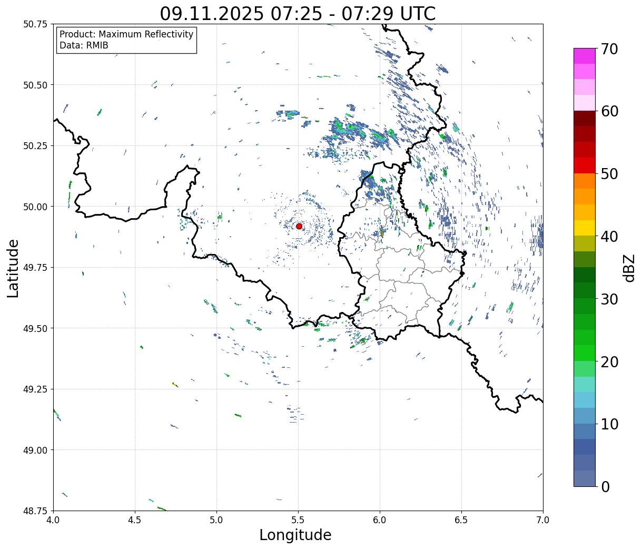Pick the lowest slate-blue colorbar swatch just above 0
Screen dimensions: 642x548
point(585,478)
